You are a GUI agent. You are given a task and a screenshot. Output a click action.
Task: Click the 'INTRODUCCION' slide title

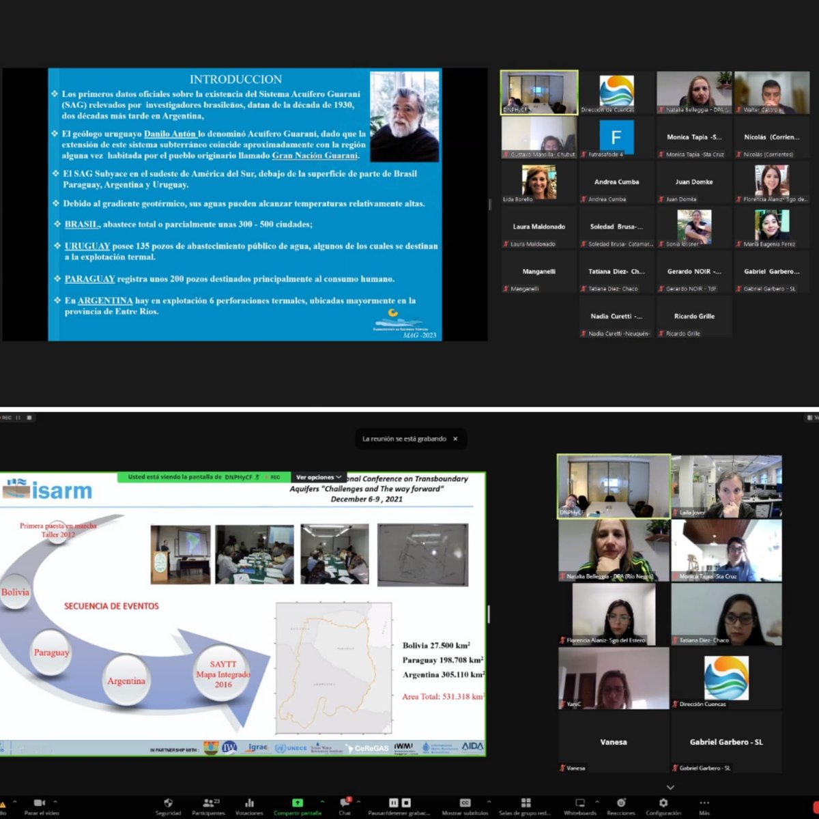click(235, 79)
